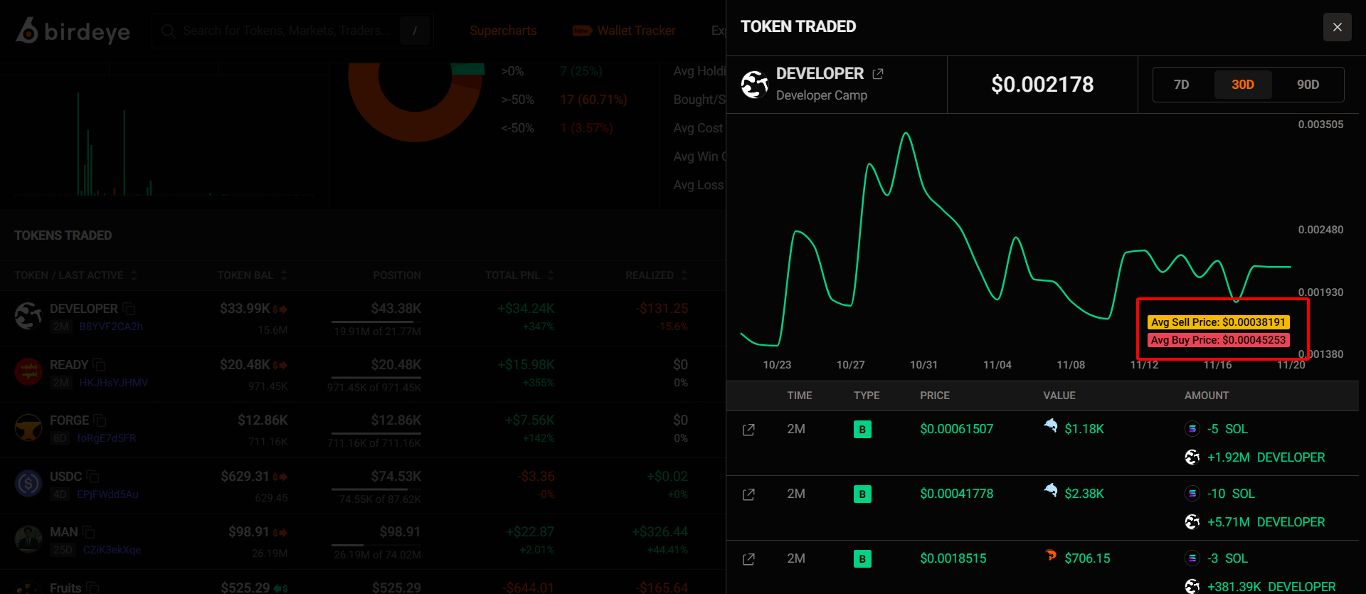Sort by TOTAL PNL column
The image size is (1366, 594).
pos(519,275)
